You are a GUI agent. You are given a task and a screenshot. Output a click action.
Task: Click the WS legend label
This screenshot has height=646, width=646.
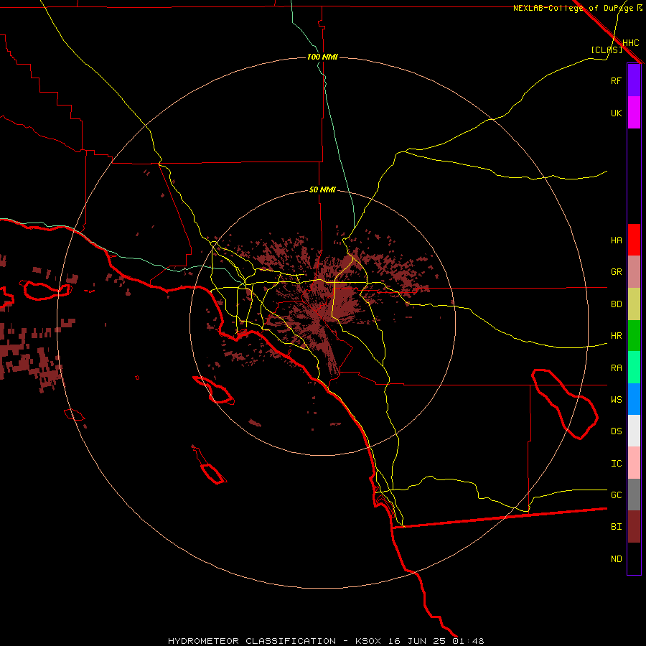tap(616, 400)
